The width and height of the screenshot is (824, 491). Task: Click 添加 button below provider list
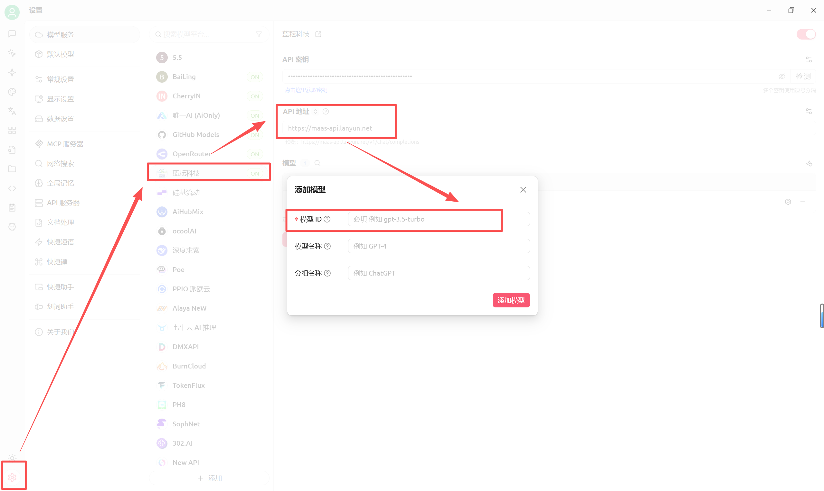tap(209, 478)
